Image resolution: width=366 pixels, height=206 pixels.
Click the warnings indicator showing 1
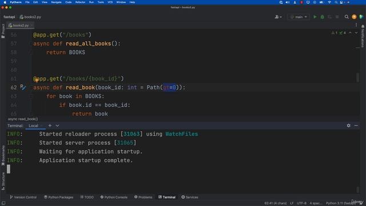[334, 33]
